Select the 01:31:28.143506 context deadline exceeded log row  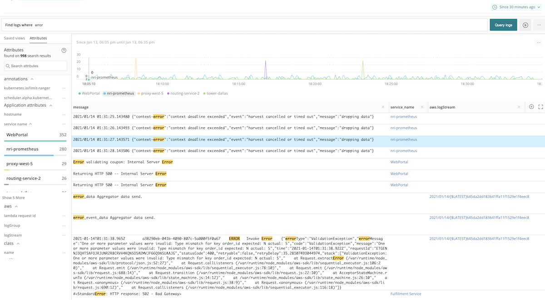coord(223,151)
